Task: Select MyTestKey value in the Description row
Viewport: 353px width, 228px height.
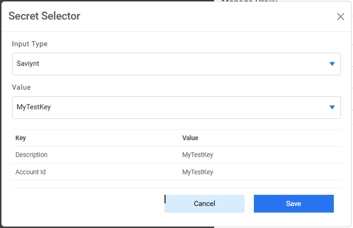Action: coord(198,155)
